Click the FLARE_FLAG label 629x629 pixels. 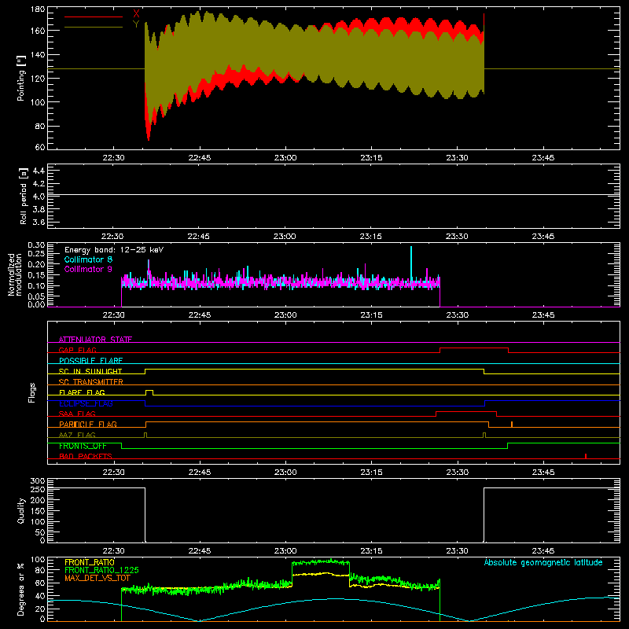click(x=82, y=392)
